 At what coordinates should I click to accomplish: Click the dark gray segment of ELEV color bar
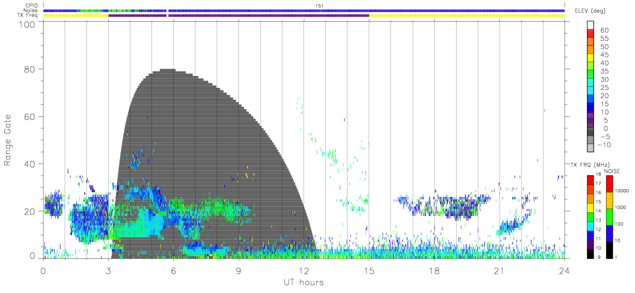(x=591, y=131)
